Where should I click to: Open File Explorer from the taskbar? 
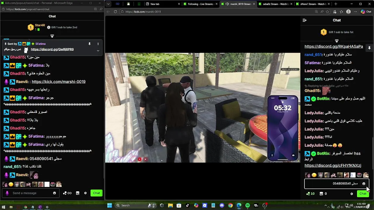[170, 205]
